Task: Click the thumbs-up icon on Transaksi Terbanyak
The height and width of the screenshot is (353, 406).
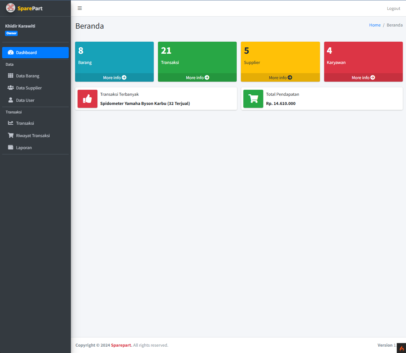Action: (x=87, y=99)
